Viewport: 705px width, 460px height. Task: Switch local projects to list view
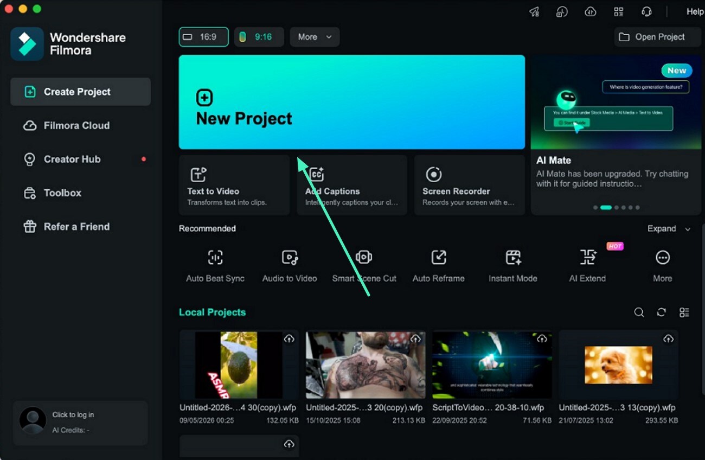coord(684,312)
